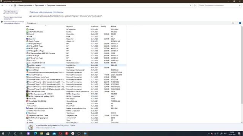Expand address bar history dropdown
The height and width of the screenshot is (136, 243).
point(191,5)
